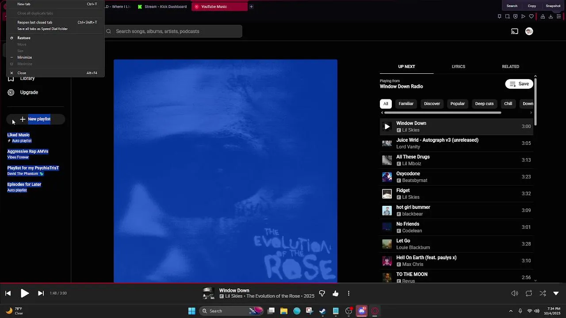Click the browser pin icon in toolbar
The height and width of the screenshot is (318, 566).
[x=499, y=16]
